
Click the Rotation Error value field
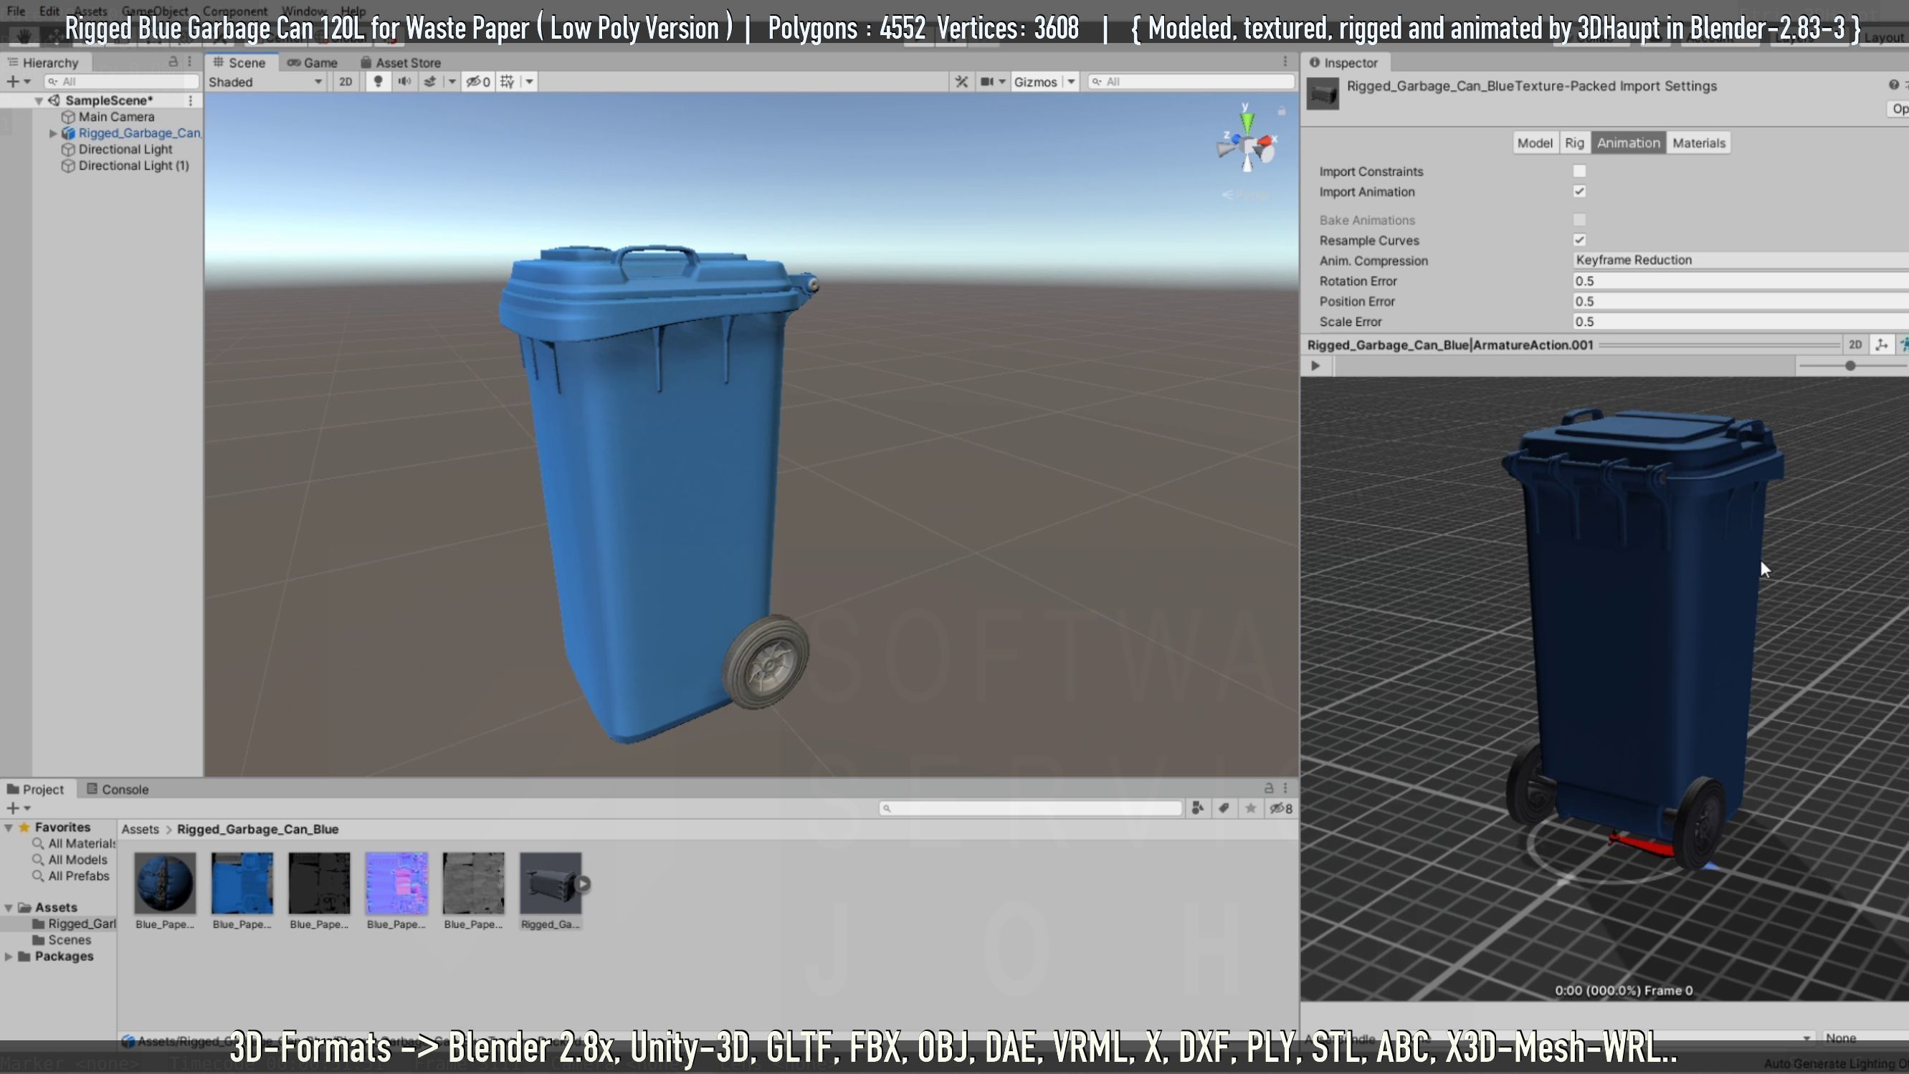click(x=1740, y=281)
